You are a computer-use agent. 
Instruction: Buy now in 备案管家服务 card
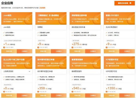click(93, 96)
